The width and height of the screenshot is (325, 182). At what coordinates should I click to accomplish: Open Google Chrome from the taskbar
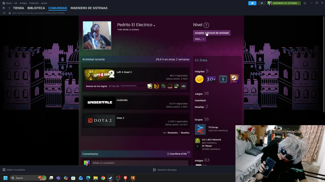pyautogui.click(x=103, y=178)
